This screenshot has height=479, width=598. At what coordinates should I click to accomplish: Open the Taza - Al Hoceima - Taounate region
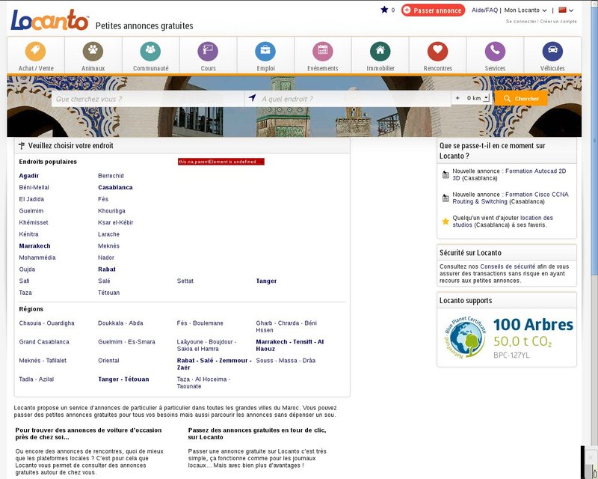pyautogui.click(x=203, y=382)
